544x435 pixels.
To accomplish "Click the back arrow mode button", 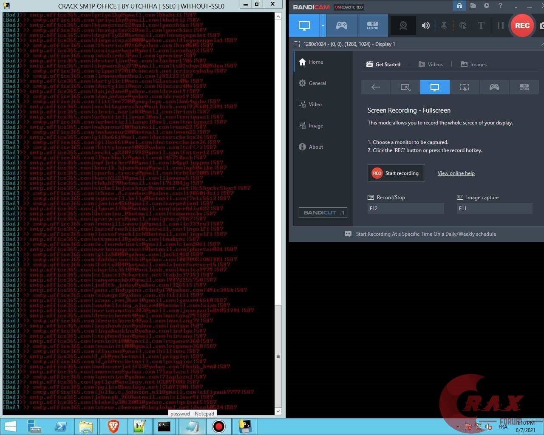I will (375, 87).
